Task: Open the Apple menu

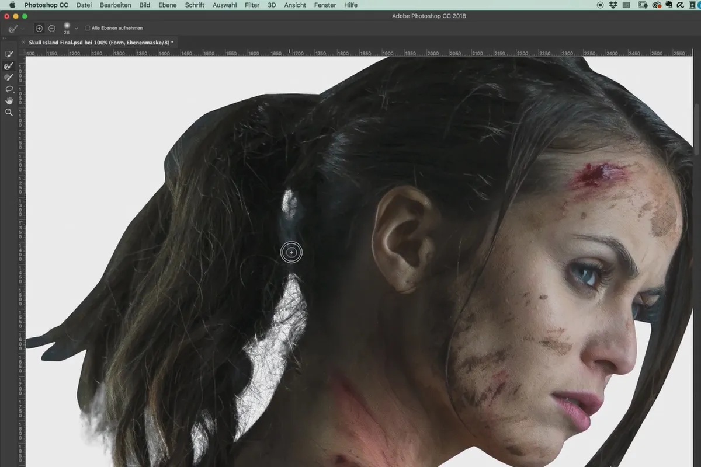Action: coord(12,5)
